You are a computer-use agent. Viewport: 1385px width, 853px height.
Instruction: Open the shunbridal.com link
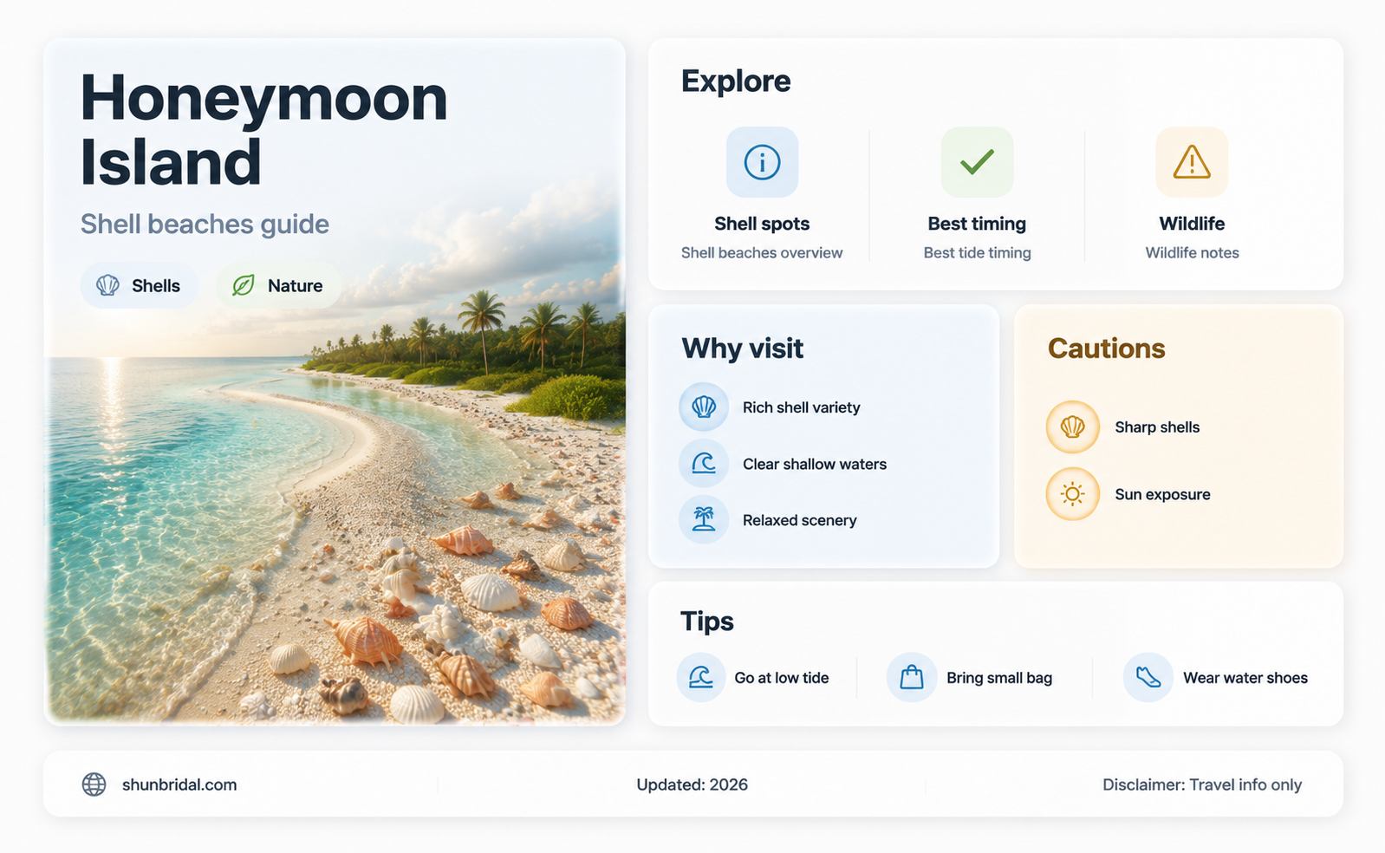click(179, 785)
